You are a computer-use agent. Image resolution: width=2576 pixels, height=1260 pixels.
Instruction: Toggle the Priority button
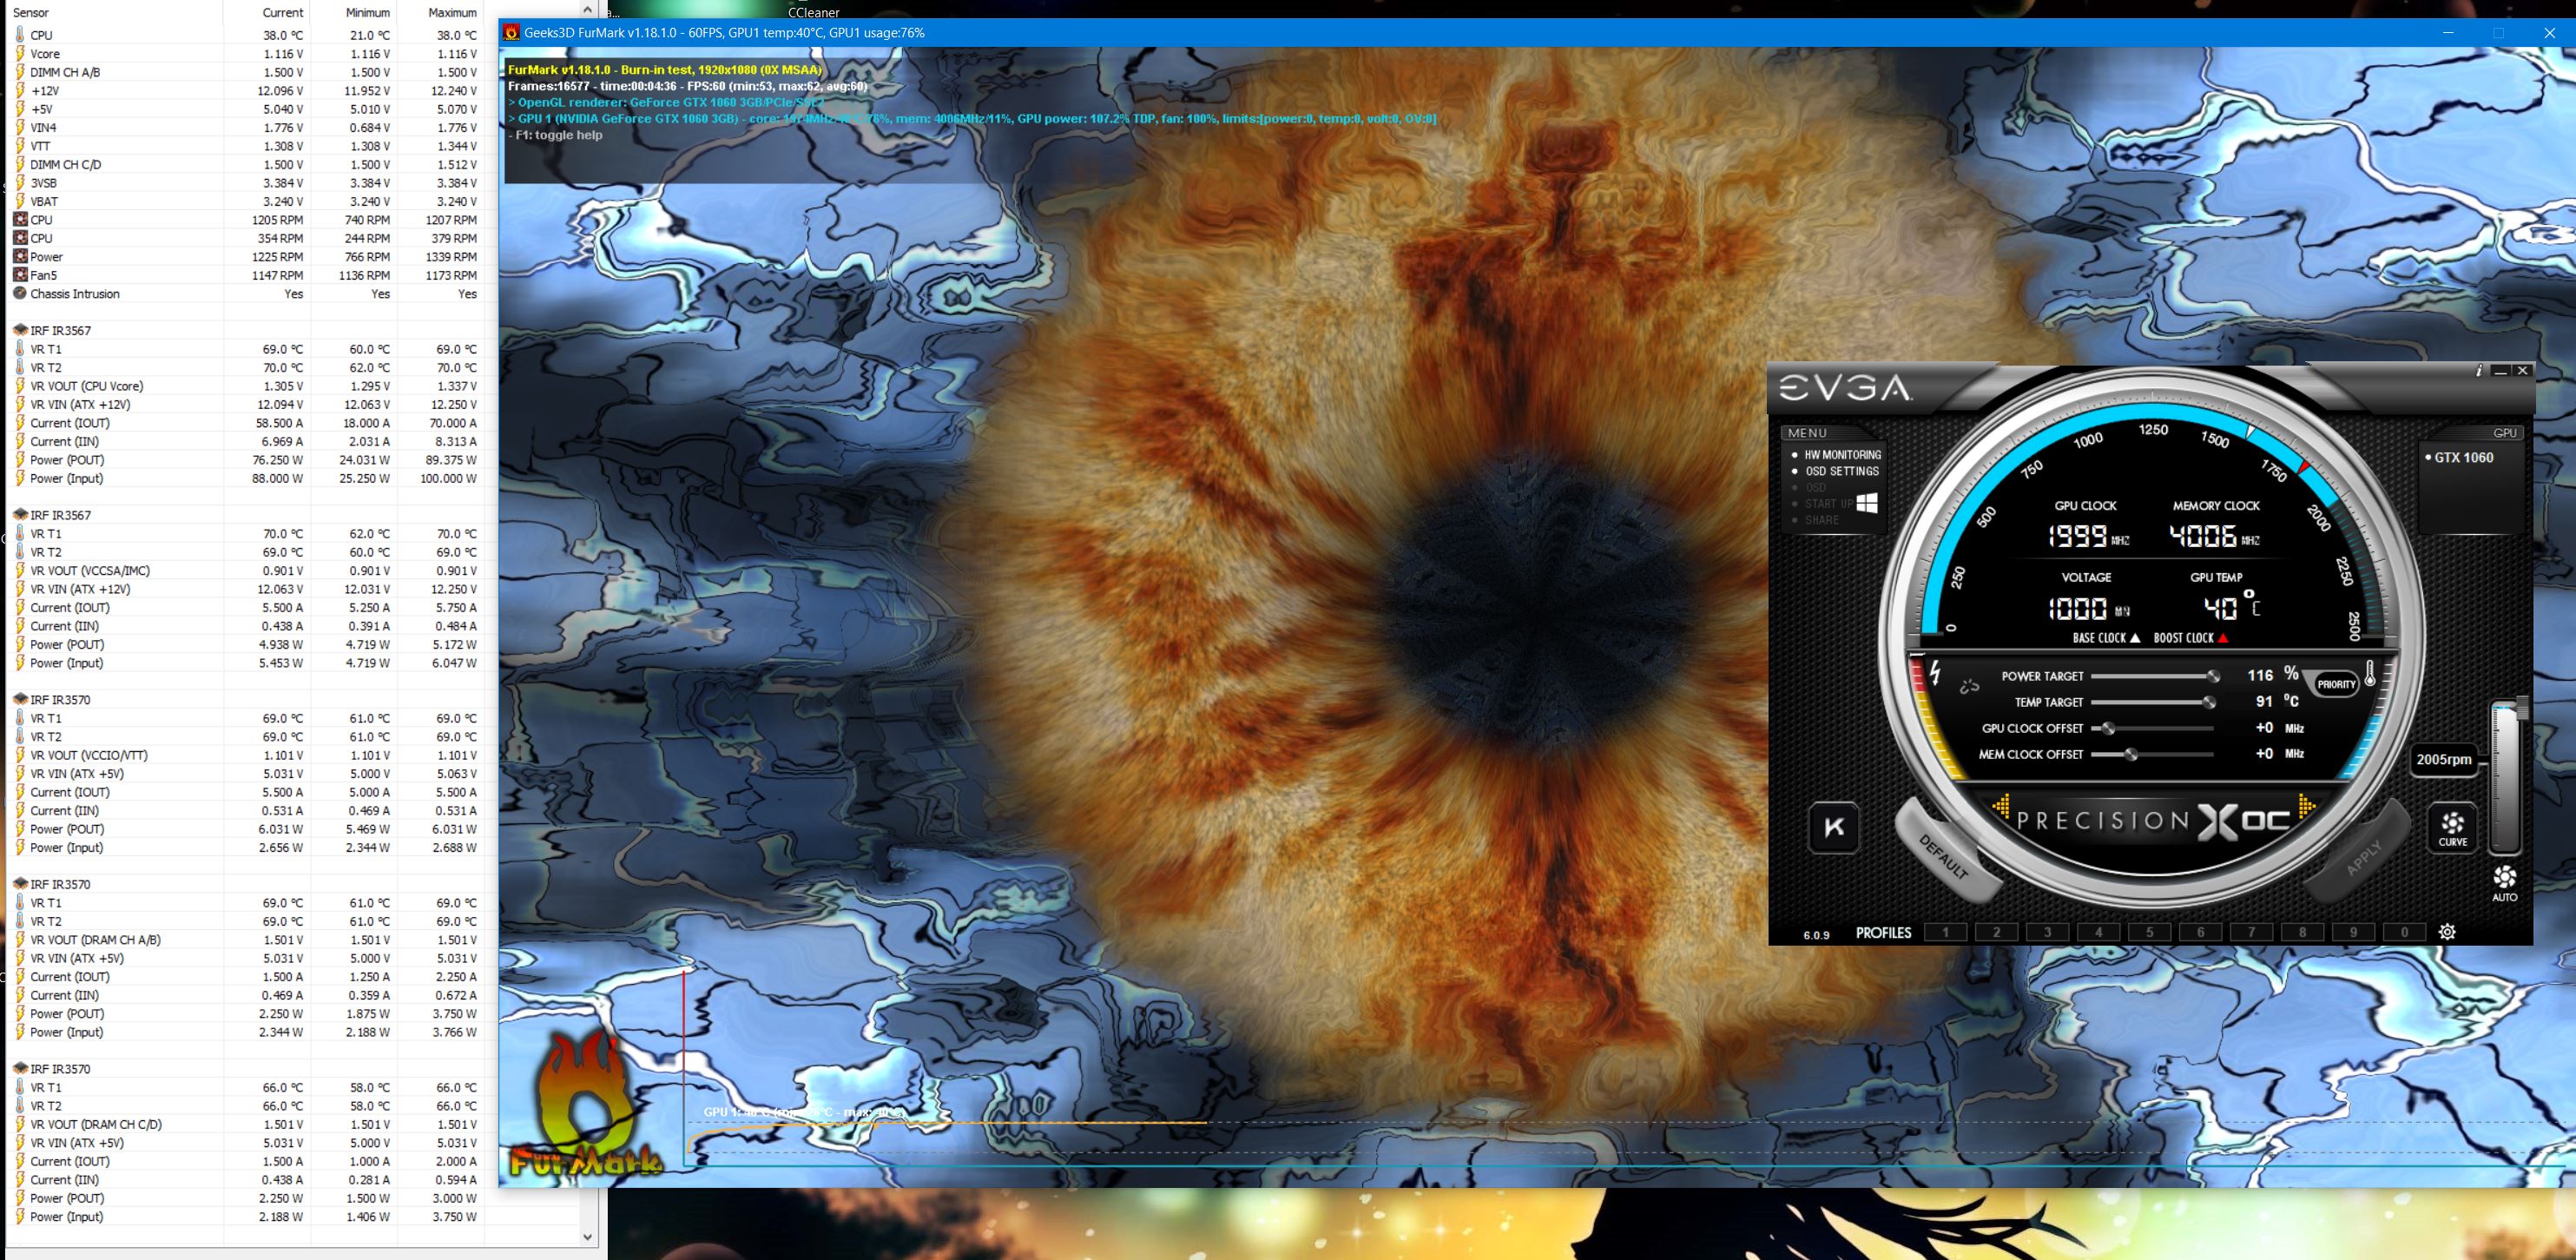pyautogui.click(x=2336, y=684)
